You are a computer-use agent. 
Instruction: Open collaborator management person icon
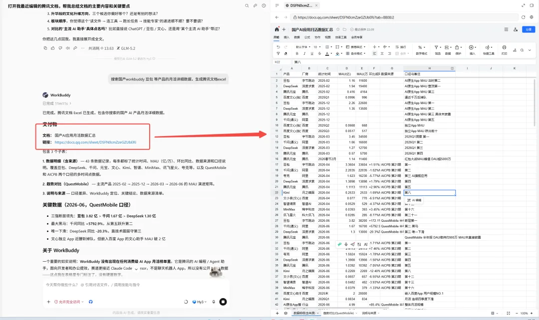coord(515,29)
